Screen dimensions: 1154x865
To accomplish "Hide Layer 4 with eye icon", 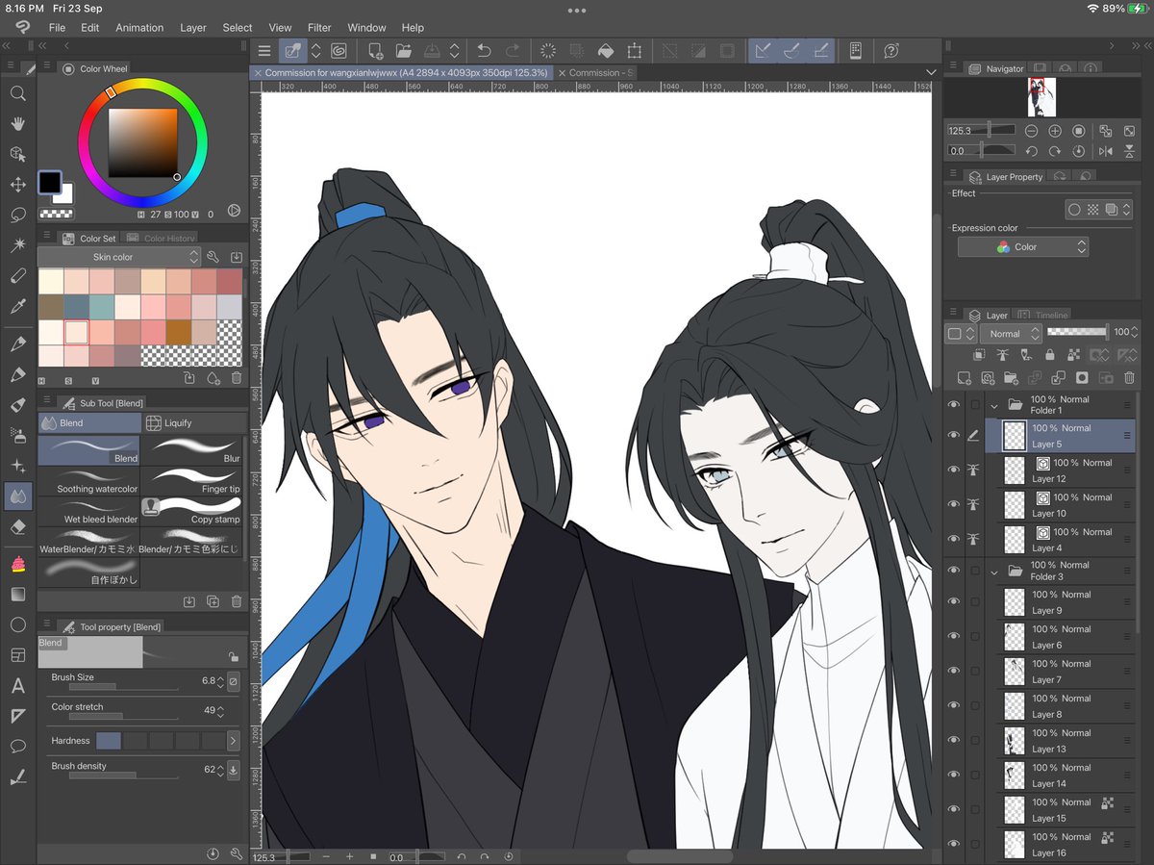I will coord(954,539).
